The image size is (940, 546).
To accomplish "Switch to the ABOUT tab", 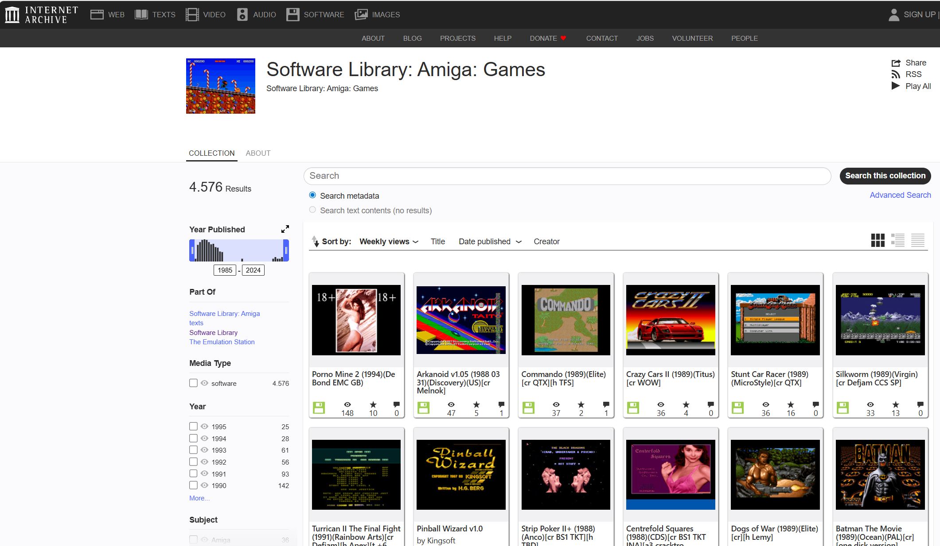I will pyautogui.click(x=258, y=153).
